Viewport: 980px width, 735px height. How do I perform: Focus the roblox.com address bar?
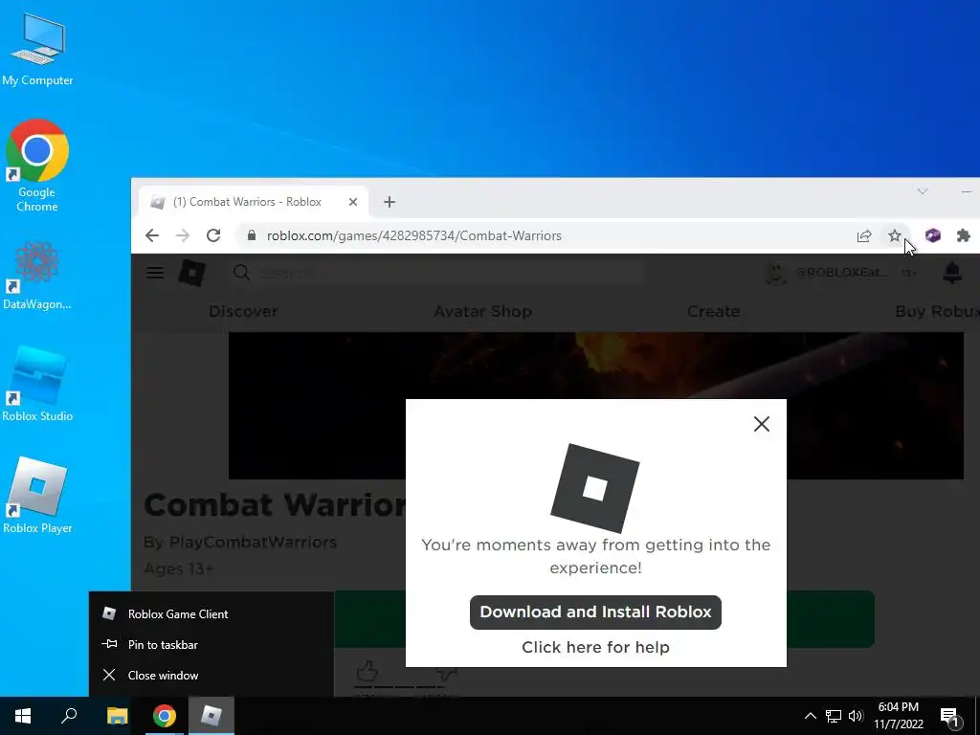tap(550, 235)
